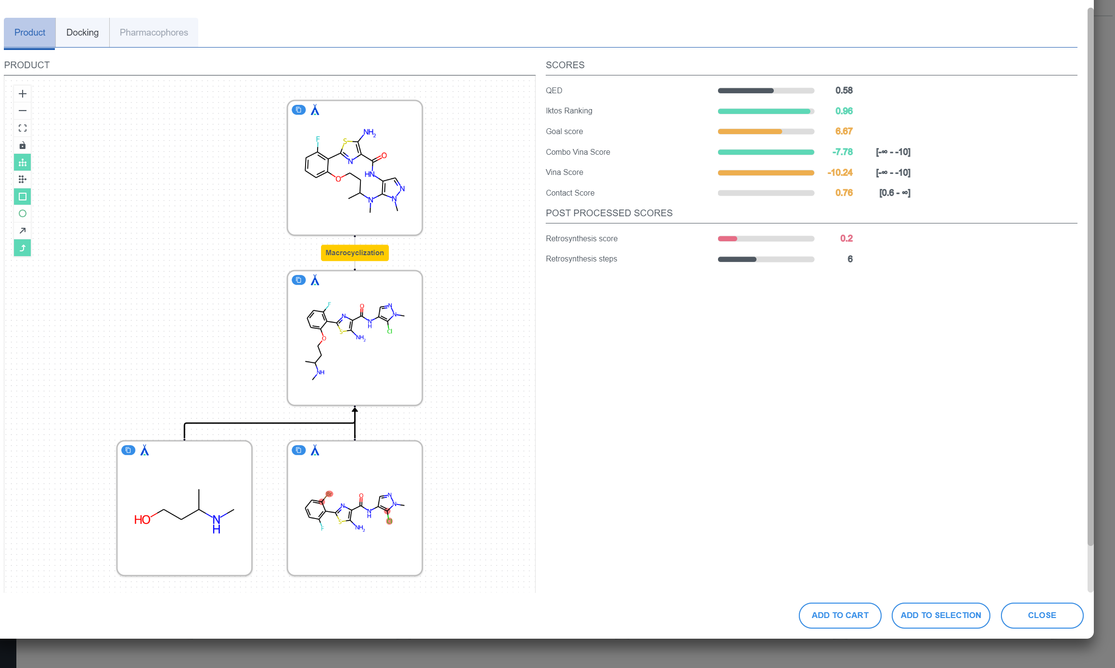This screenshot has width=1115, height=668.
Task: Click the dialog vertical scrollbar
Action: coord(1090,276)
